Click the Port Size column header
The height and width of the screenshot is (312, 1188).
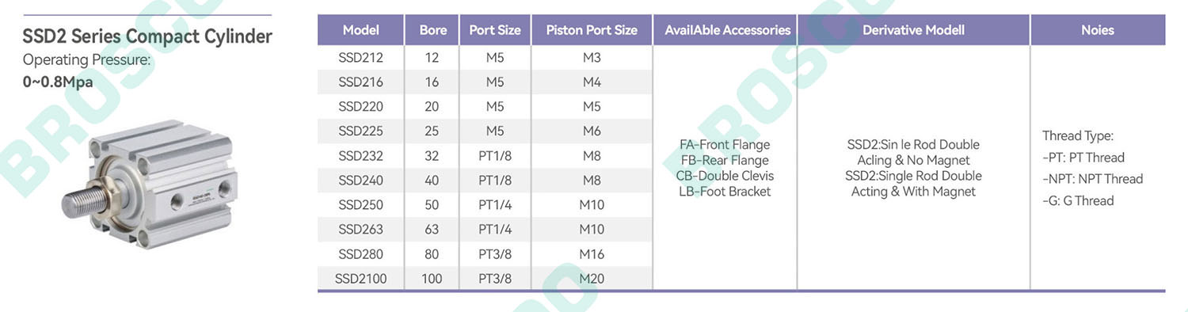pos(495,30)
